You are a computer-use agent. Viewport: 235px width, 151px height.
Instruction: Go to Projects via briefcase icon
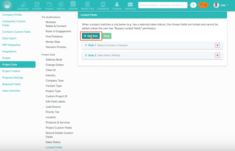click(x=49, y=5)
